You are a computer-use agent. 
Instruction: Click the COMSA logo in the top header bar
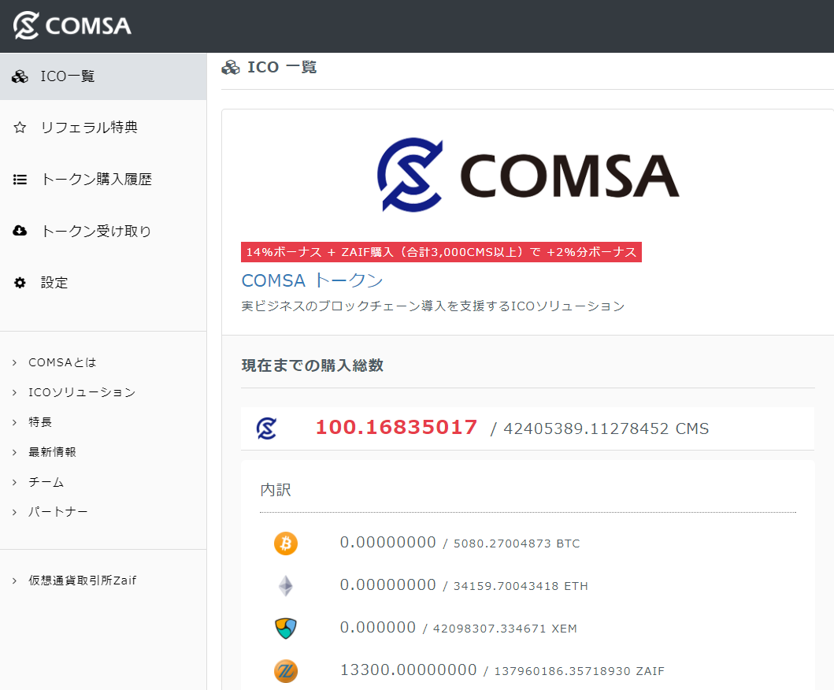coord(72,25)
